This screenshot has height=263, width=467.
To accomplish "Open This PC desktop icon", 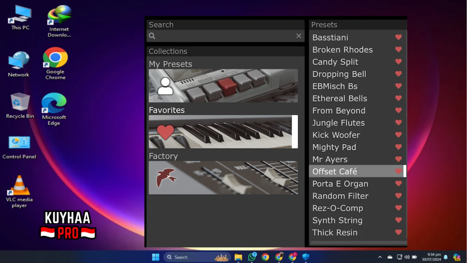I will [x=20, y=18].
